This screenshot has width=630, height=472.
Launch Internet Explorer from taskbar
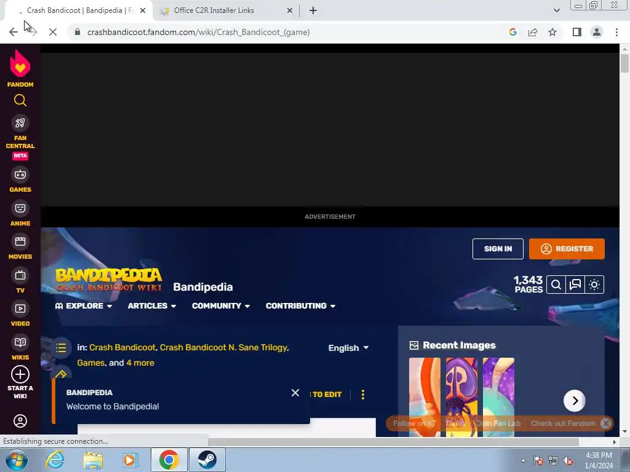[55, 460]
